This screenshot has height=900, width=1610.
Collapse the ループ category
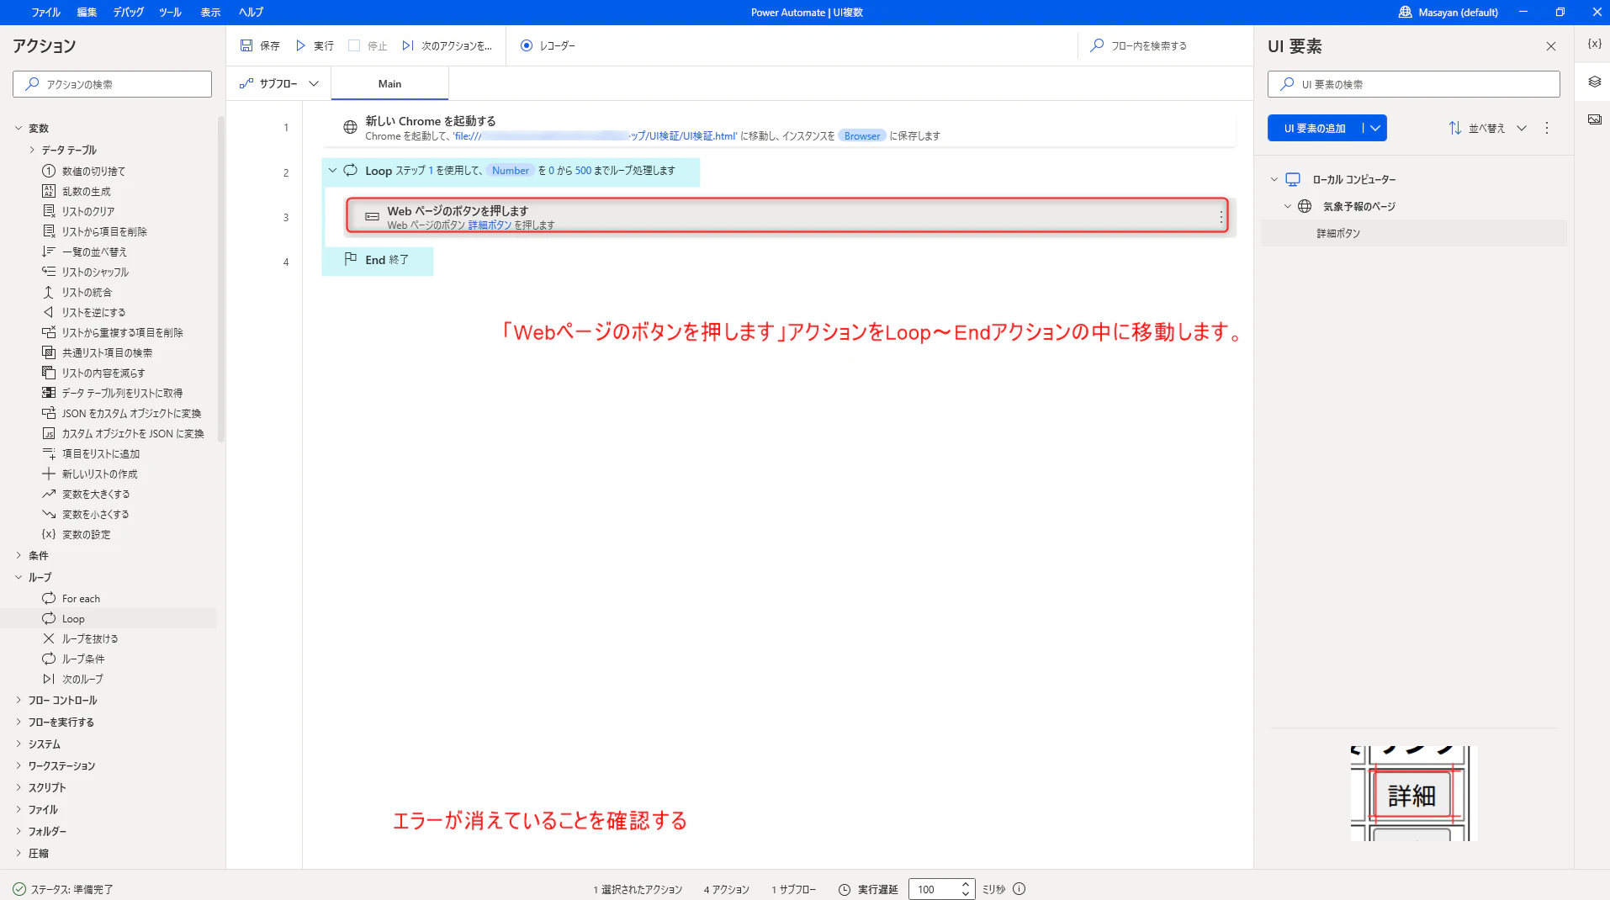click(19, 577)
